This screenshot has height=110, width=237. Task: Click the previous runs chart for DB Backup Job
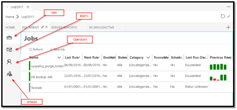pyautogui.click(x=218, y=78)
